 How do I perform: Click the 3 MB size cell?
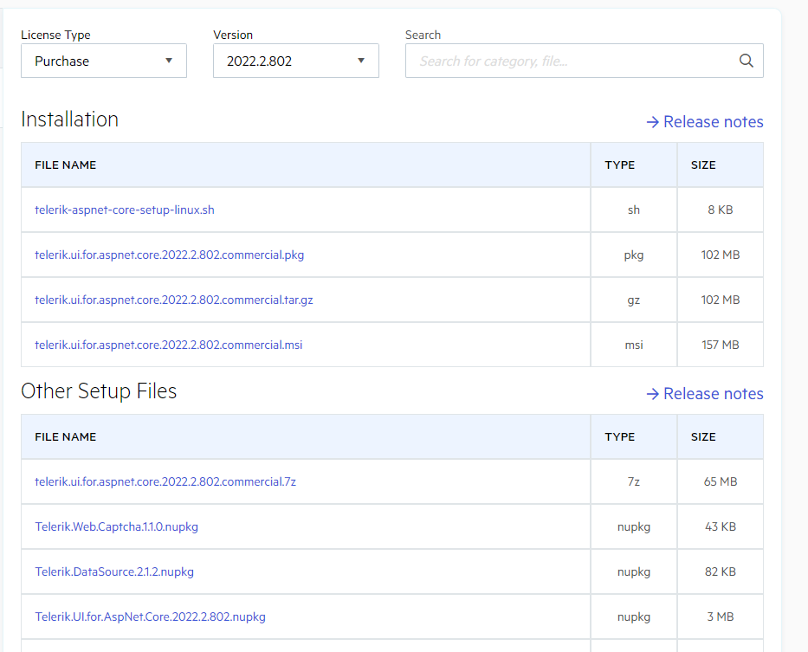point(721,616)
